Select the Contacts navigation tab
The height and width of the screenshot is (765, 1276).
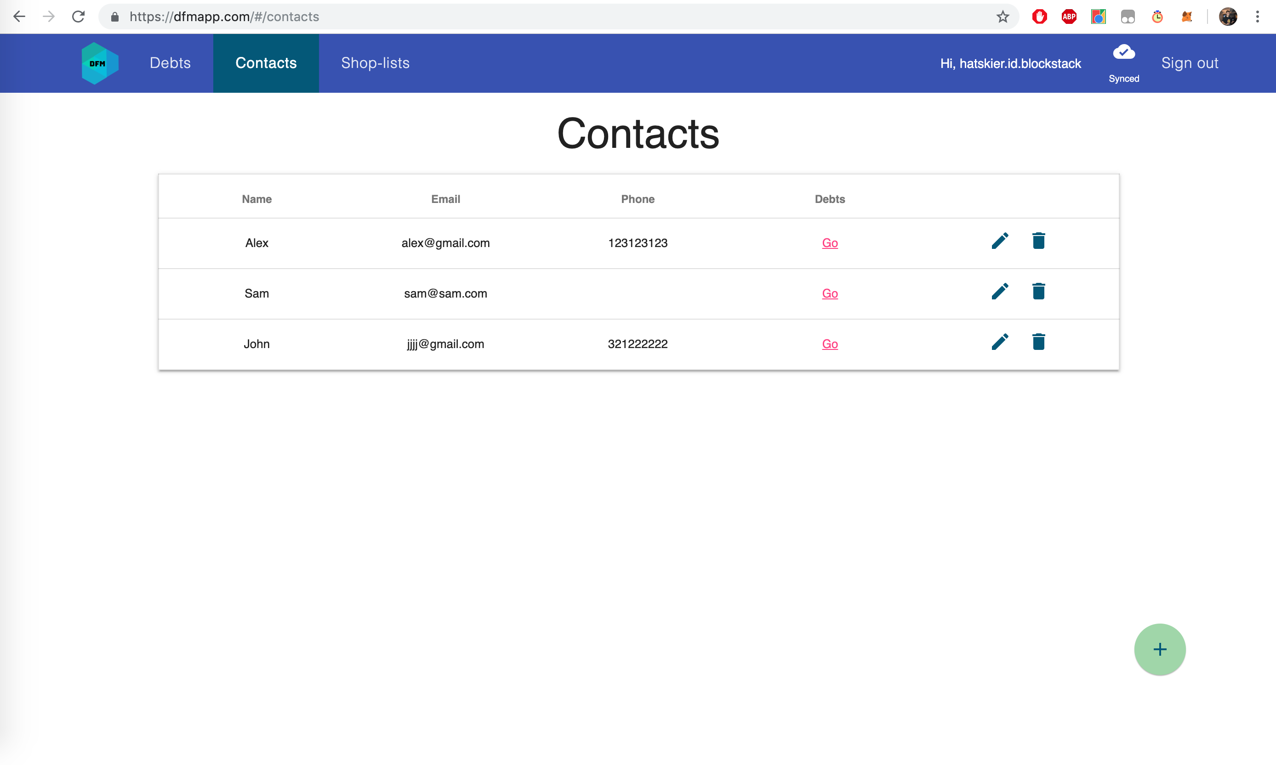coord(266,63)
